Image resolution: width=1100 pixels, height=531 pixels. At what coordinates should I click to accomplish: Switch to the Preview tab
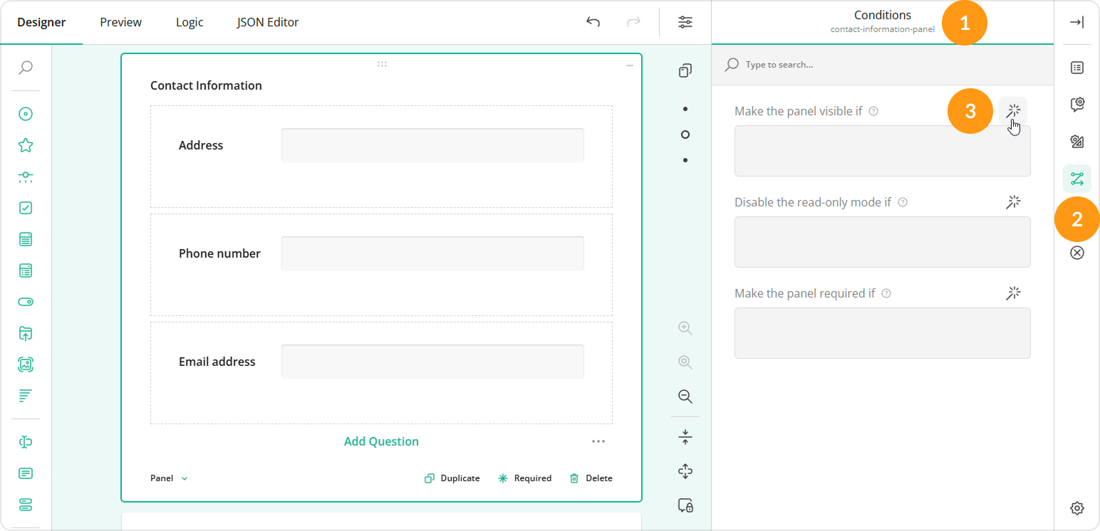[x=120, y=22]
